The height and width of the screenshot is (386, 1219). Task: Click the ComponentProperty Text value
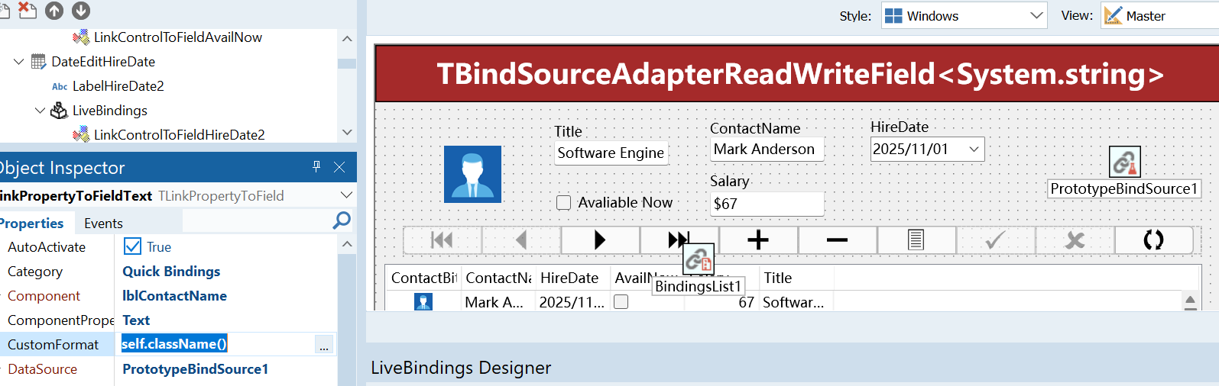pyautogui.click(x=136, y=320)
